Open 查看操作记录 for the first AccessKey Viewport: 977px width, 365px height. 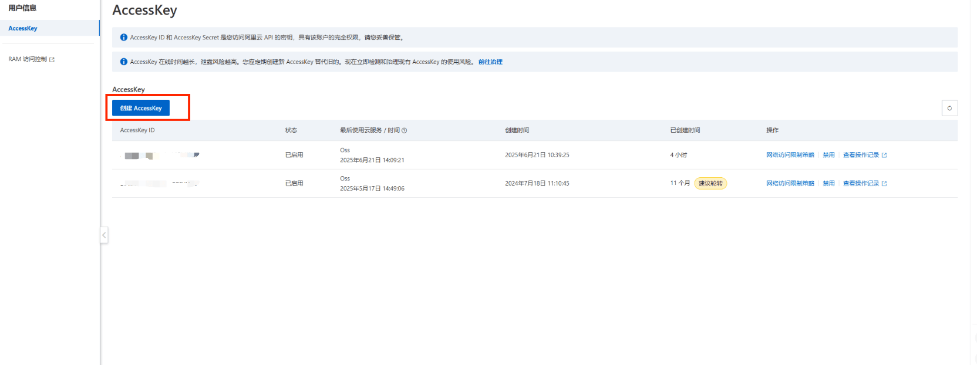click(x=861, y=155)
